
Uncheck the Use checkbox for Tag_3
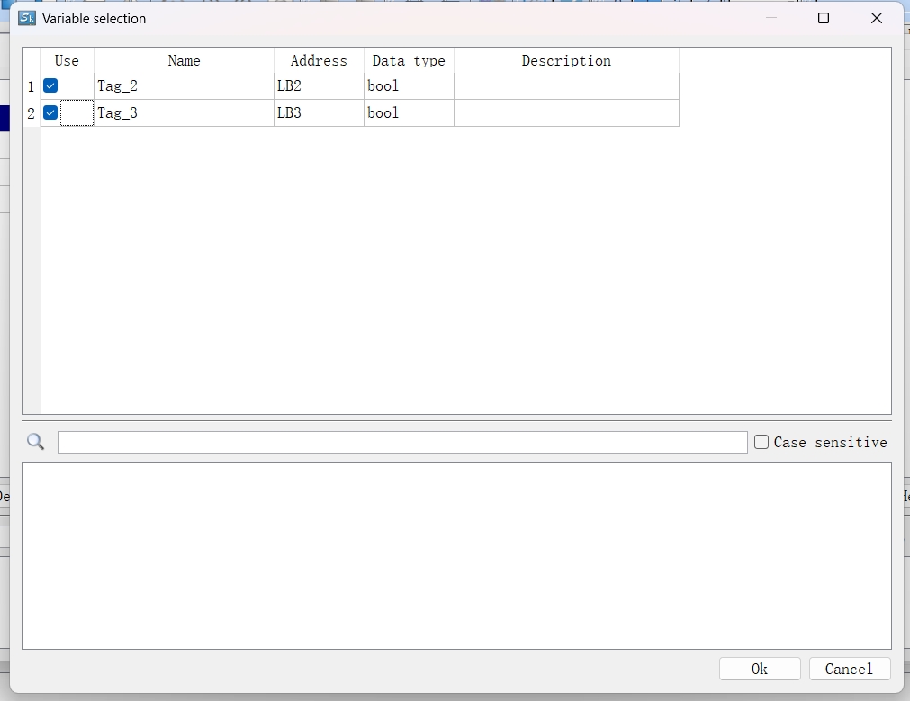50,113
